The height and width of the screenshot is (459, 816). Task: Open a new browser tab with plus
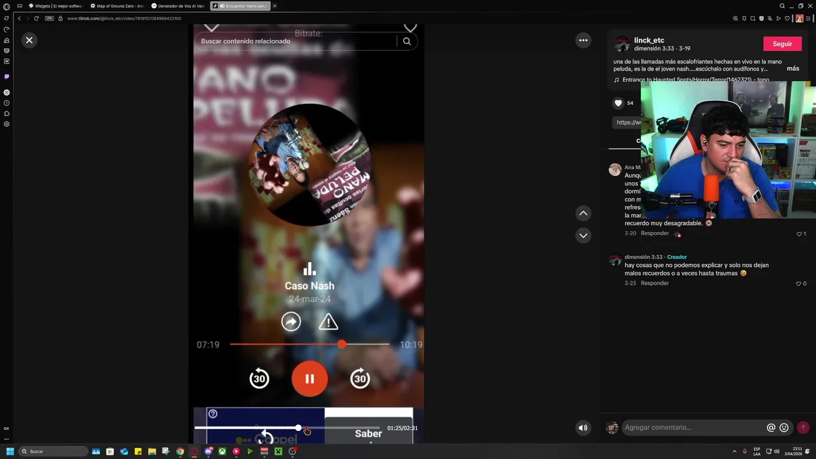point(275,6)
